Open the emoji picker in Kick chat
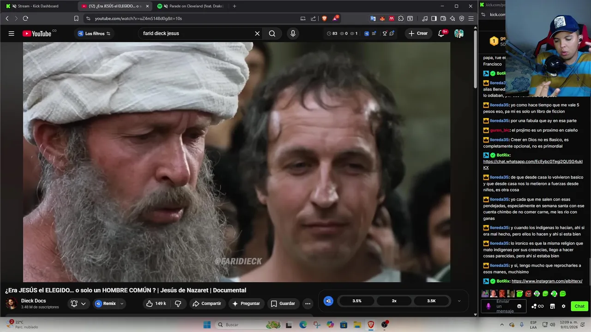 pos(519,306)
